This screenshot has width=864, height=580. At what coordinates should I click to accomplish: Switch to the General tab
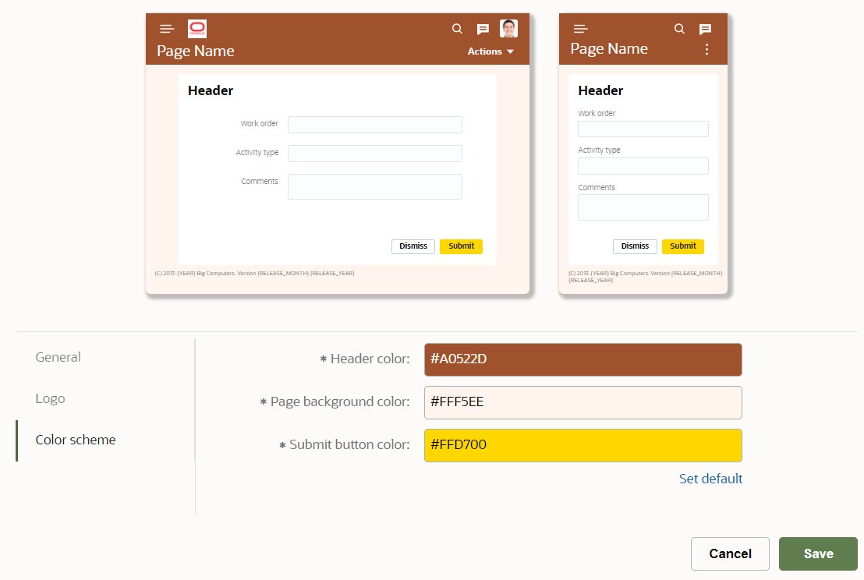coord(58,357)
